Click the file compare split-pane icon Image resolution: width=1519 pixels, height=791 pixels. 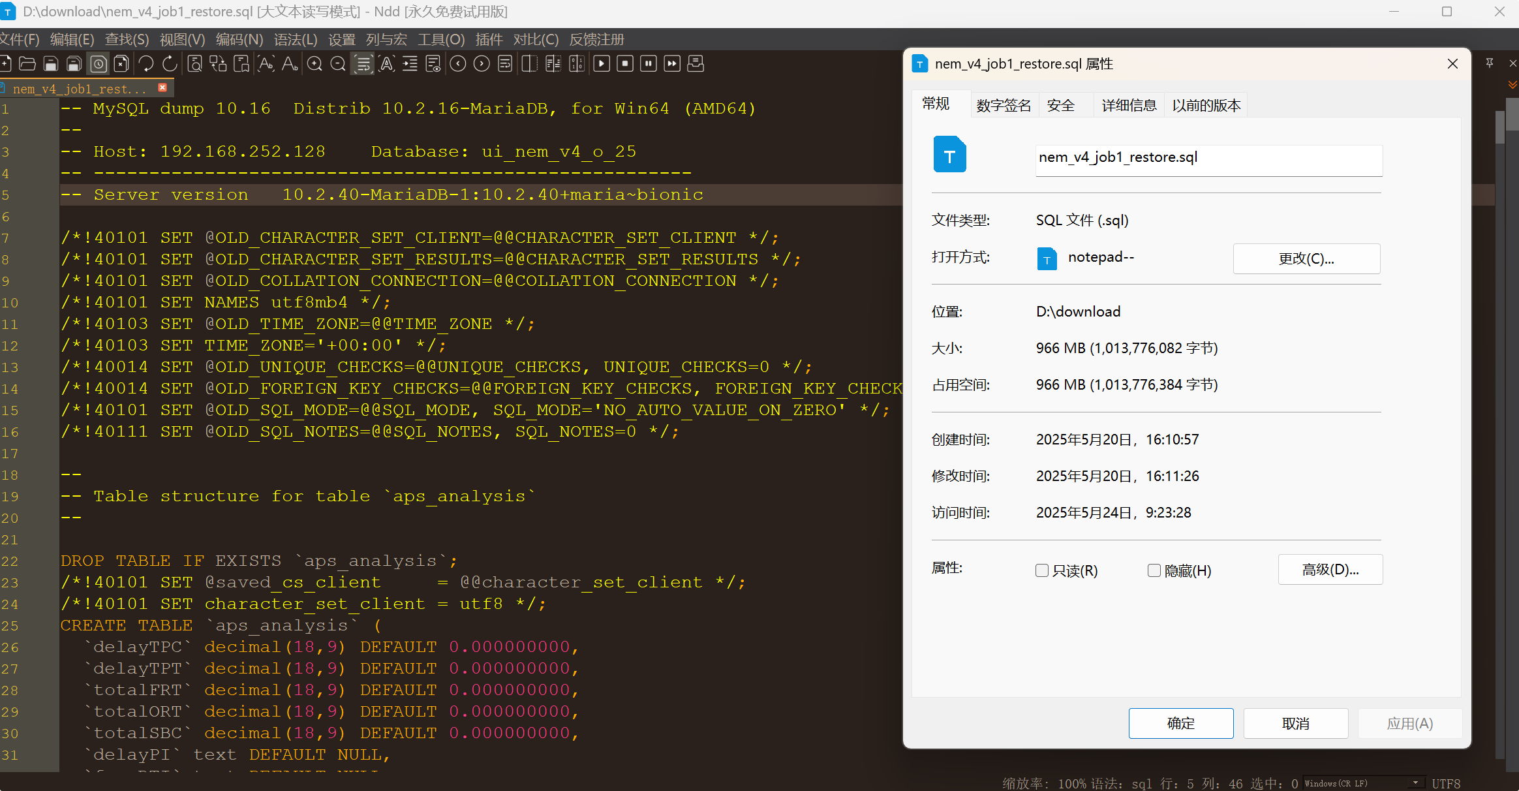(x=530, y=63)
